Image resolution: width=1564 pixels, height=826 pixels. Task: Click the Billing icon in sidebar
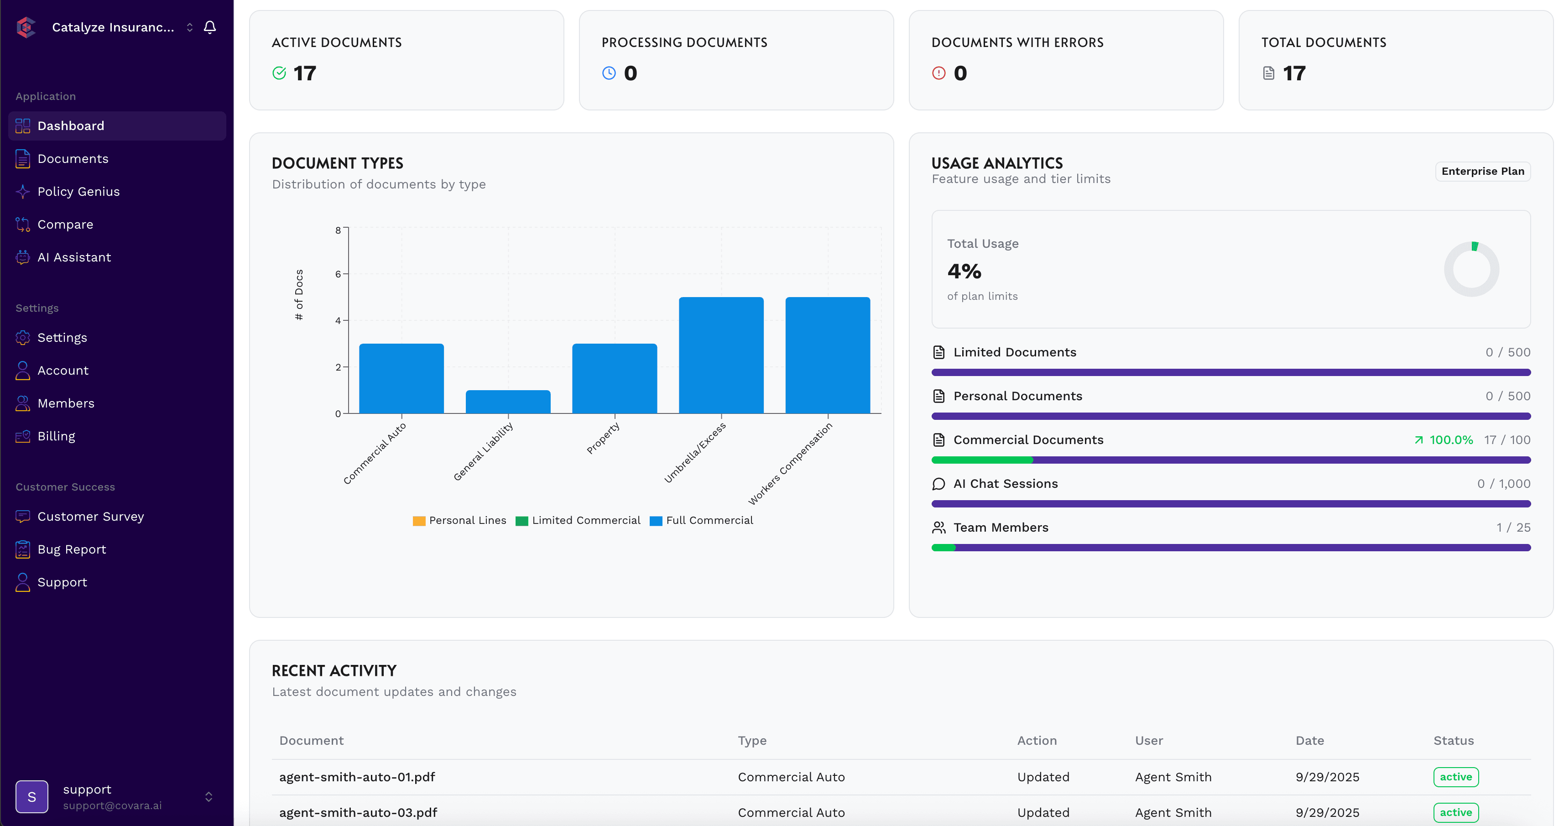(x=22, y=436)
